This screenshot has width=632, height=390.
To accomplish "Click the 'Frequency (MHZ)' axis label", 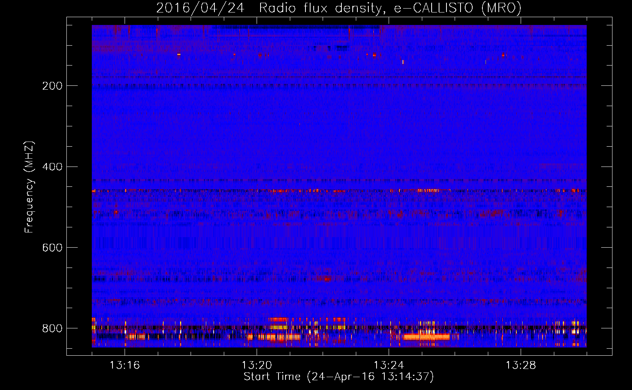I will coord(29,187).
